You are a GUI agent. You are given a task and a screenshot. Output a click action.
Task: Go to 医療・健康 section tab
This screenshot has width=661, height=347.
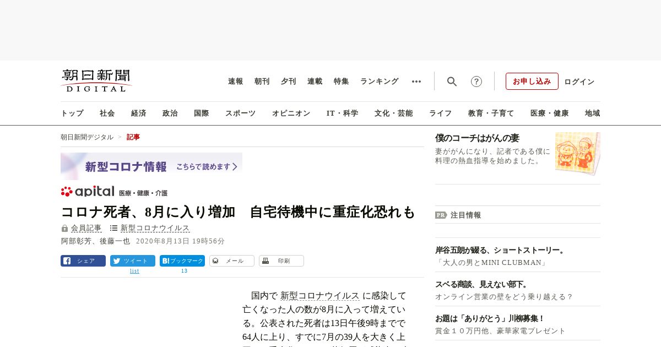[x=550, y=113]
